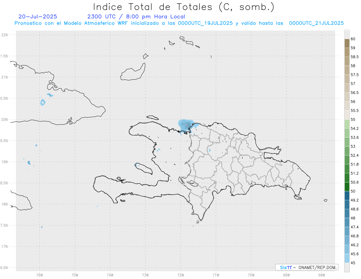Click the '17N' latitude label

pyautogui.click(x=5, y=246)
